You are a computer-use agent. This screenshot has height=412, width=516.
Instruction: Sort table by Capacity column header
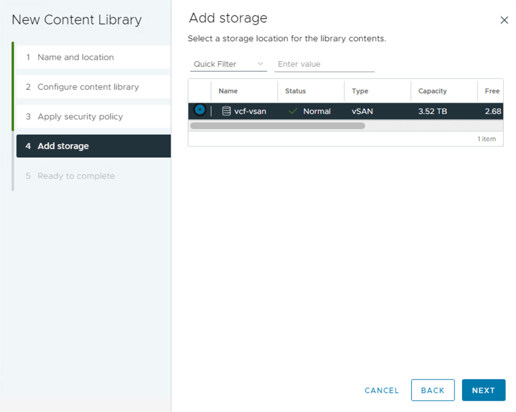432,91
